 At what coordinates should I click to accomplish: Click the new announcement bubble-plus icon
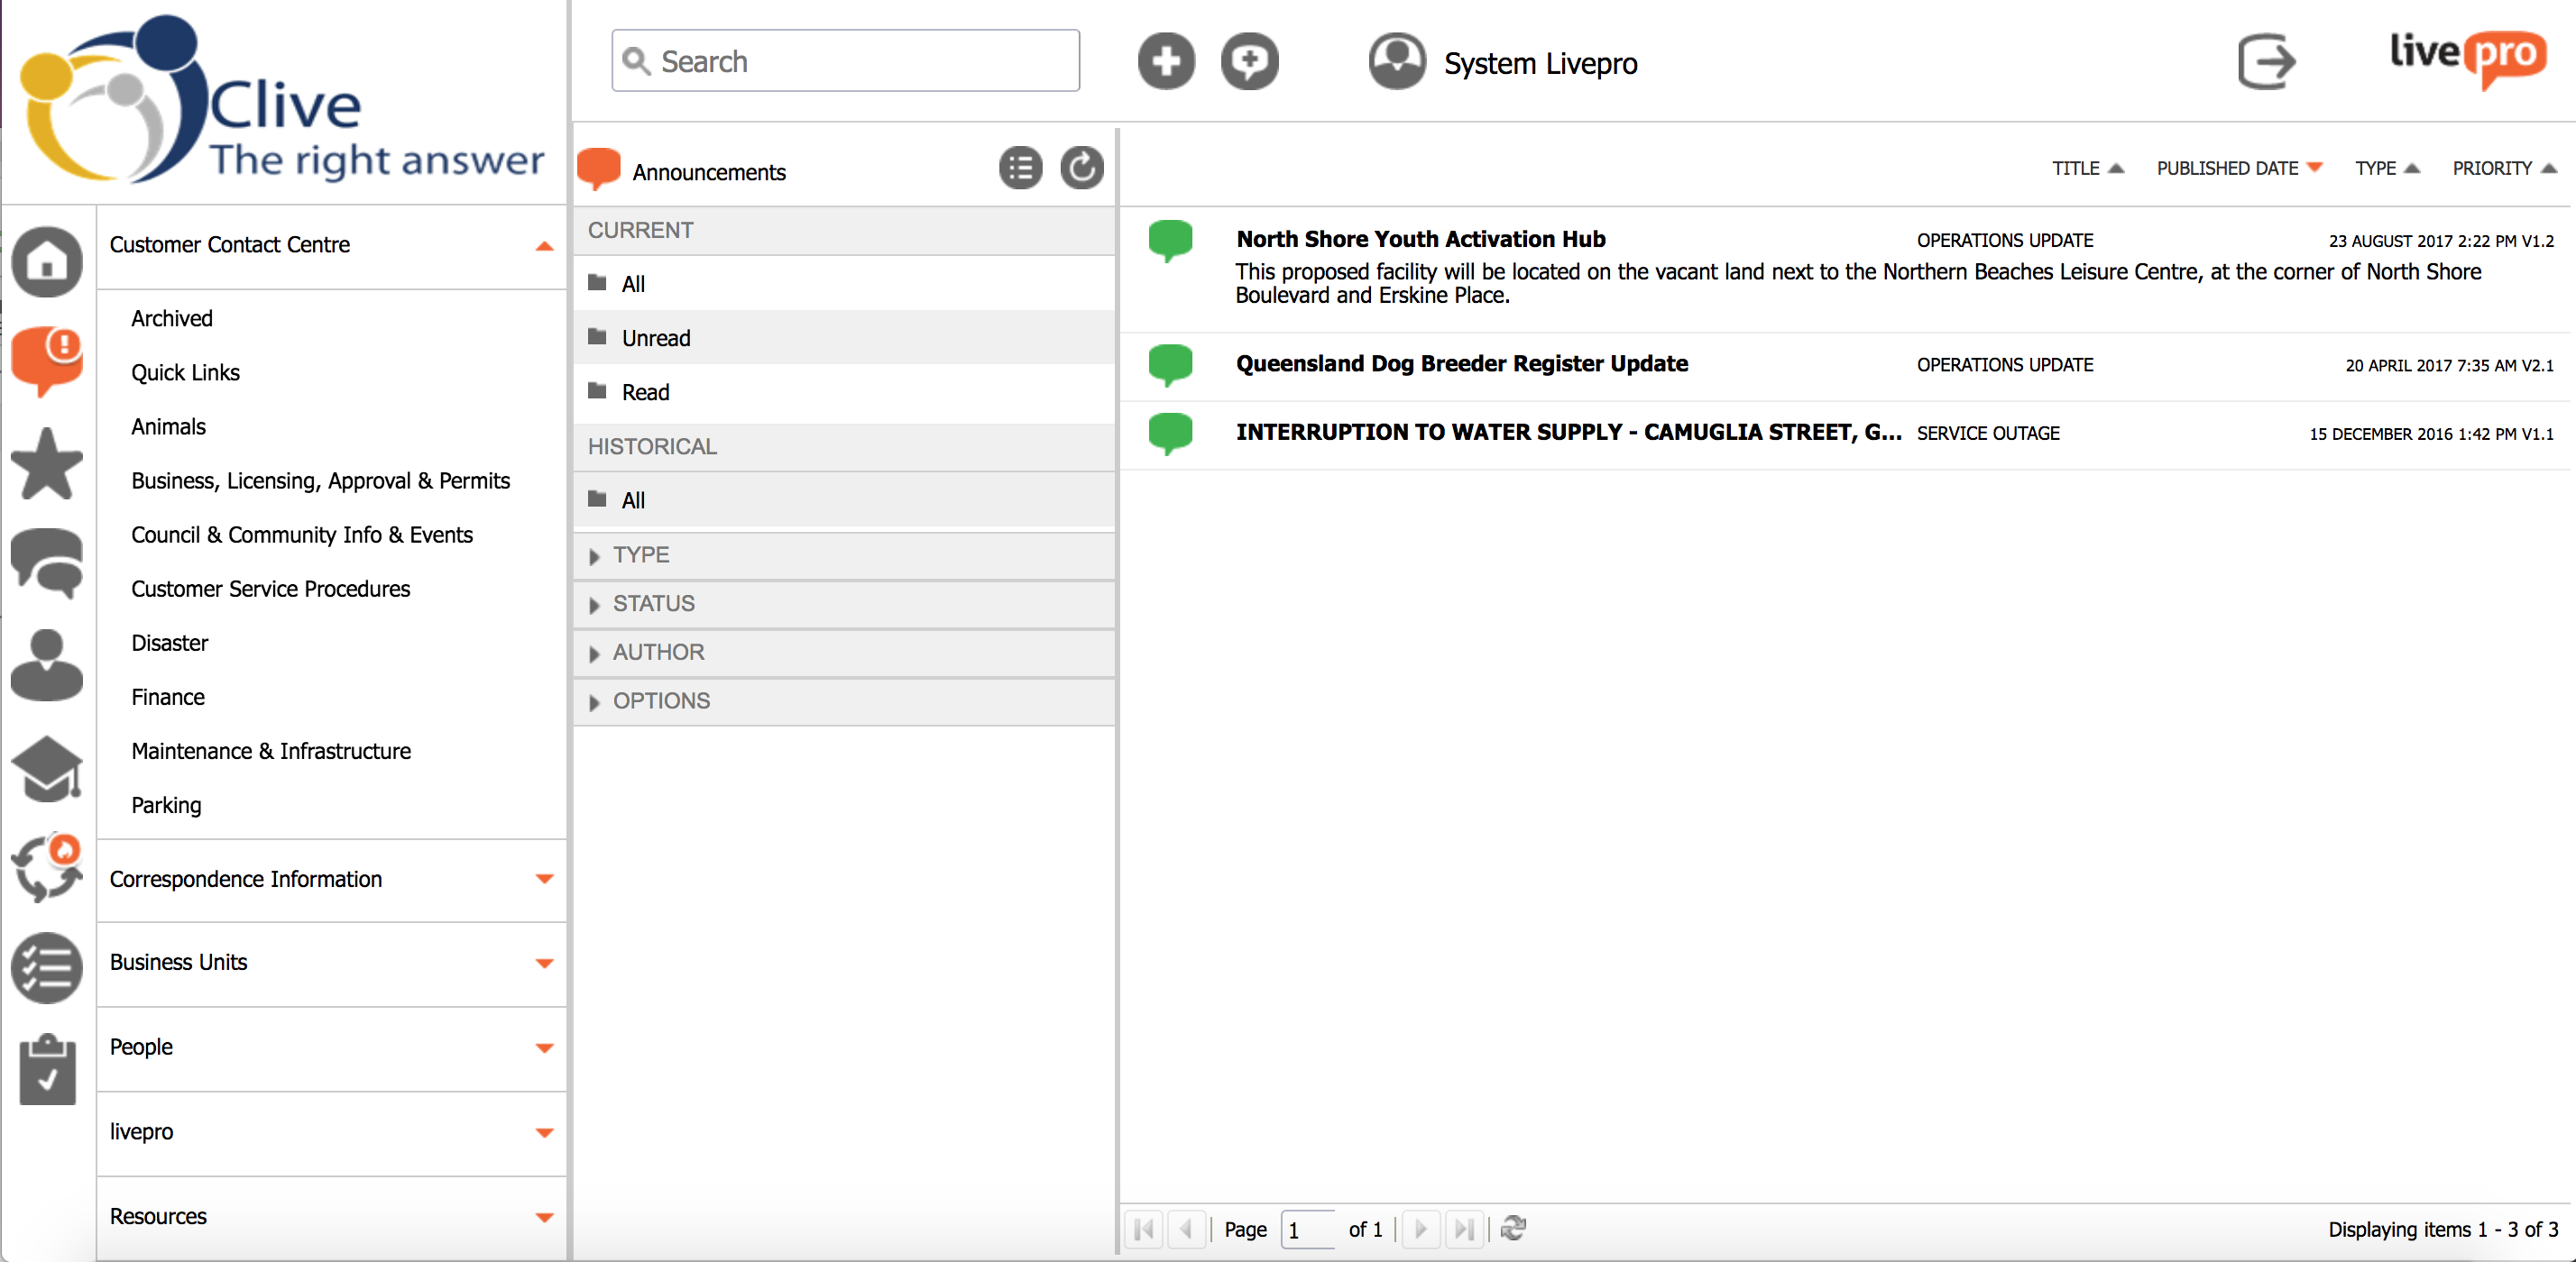pyautogui.click(x=1249, y=62)
